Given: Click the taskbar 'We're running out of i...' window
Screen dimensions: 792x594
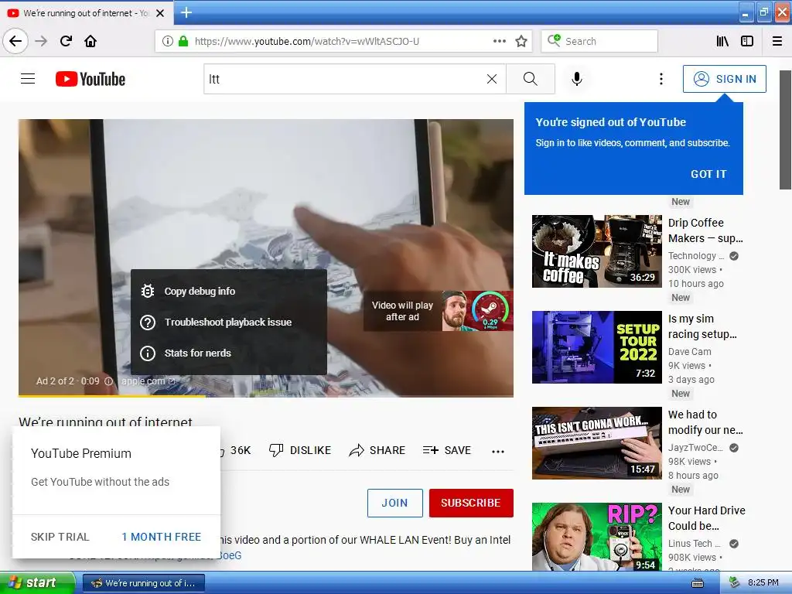Looking at the screenshot, I should (x=143, y=583).
